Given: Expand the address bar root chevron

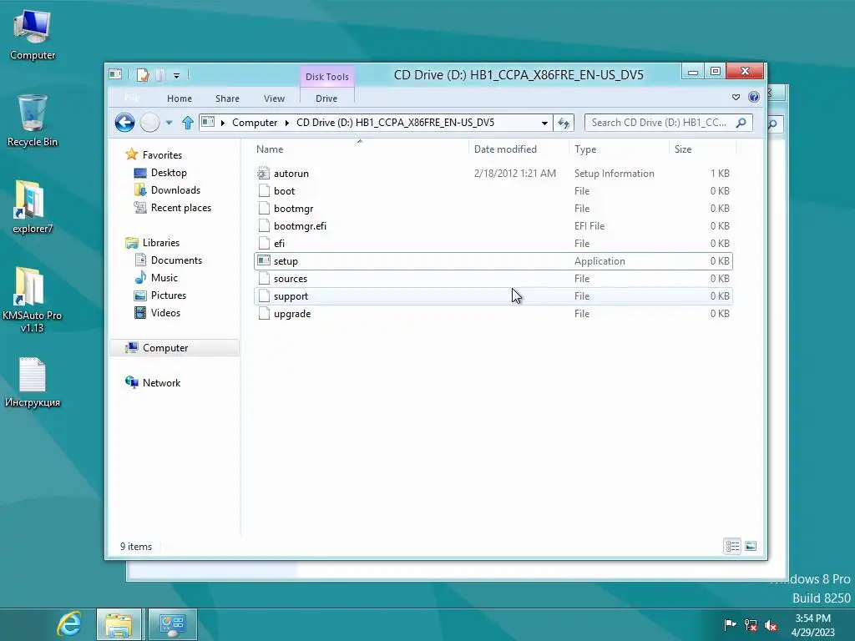Looking at the screenshot, I should (222, 123).
